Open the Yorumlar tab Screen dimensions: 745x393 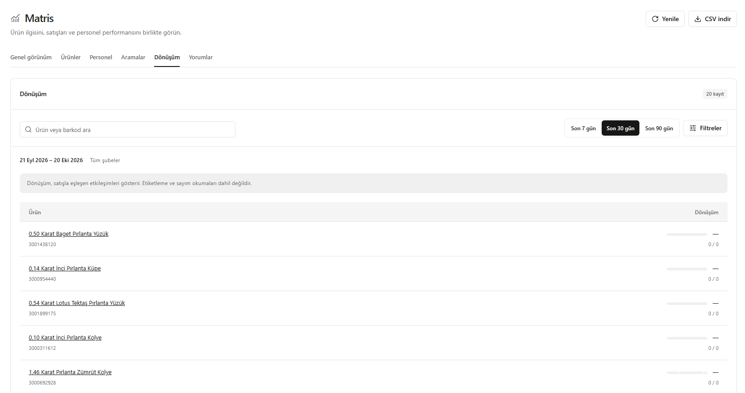click(200, 57)
